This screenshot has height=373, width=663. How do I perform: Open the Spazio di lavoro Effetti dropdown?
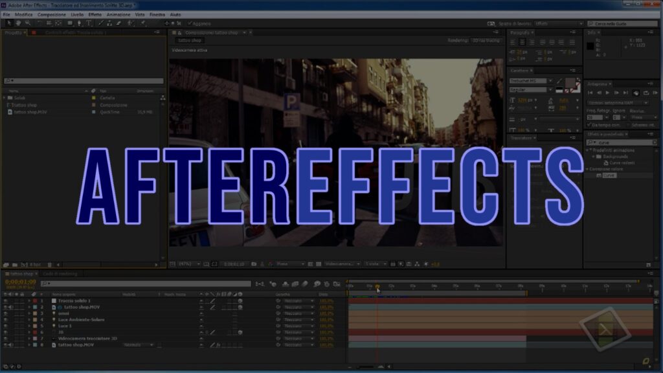[x=559, y=24]
